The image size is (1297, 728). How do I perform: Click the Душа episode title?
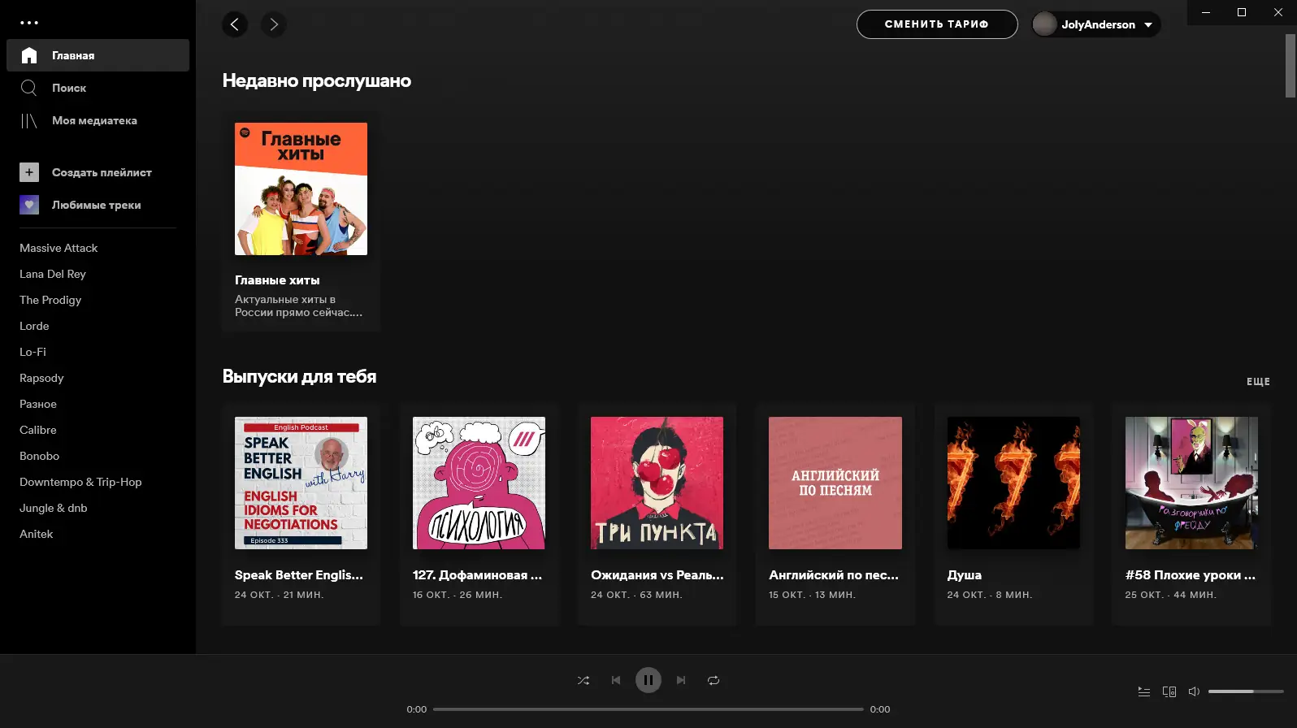pos(965,575)
